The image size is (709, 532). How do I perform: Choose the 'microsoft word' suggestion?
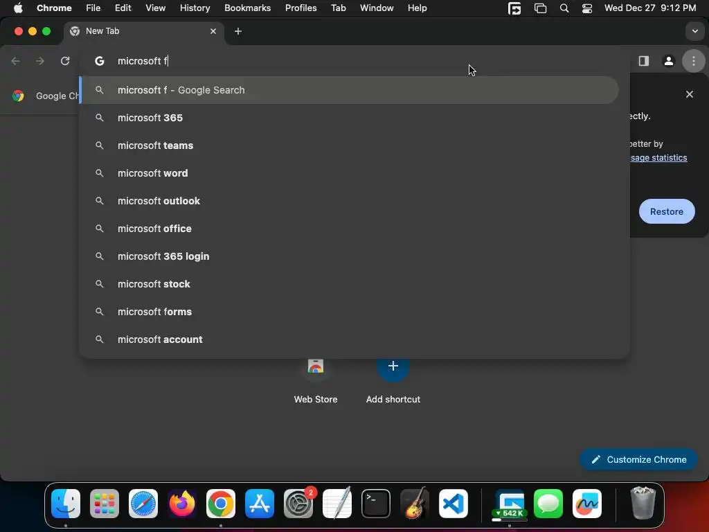point(349,173)
